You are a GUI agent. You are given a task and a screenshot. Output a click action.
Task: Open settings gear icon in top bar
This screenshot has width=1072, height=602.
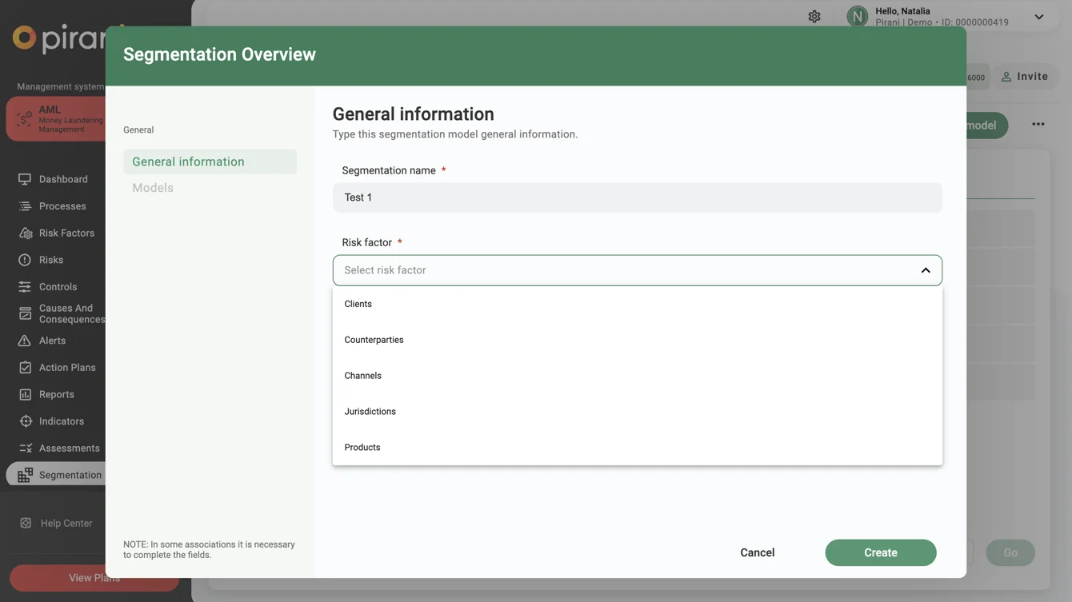(x=814, y=17)
